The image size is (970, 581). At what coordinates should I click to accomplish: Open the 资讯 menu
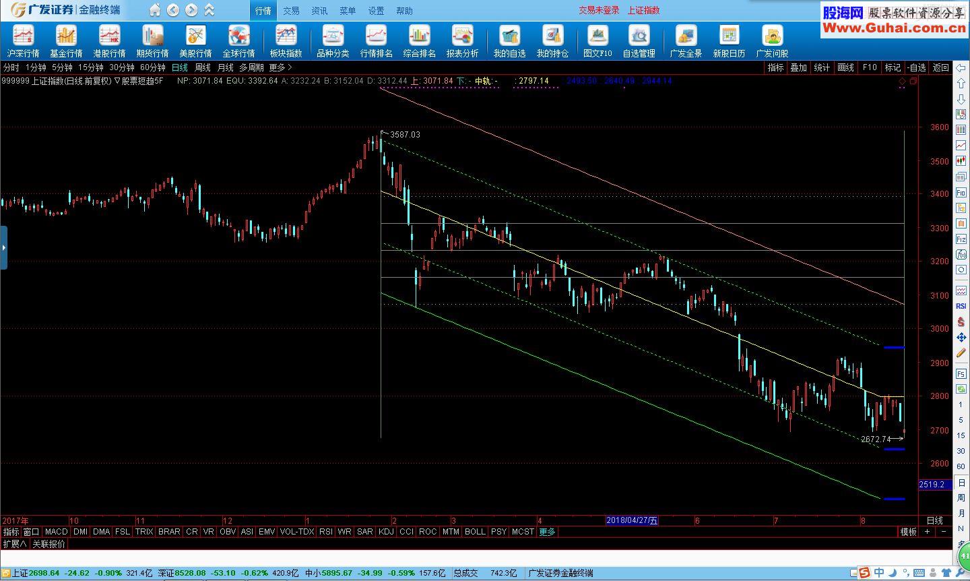[x=319, y=11]
